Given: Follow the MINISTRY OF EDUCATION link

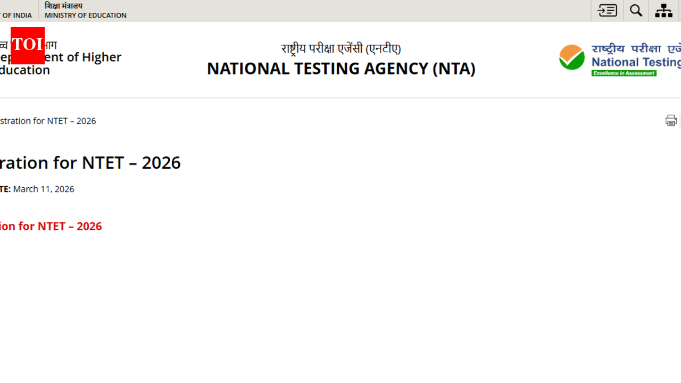Looking at the screenshot, I should [85, 15].
